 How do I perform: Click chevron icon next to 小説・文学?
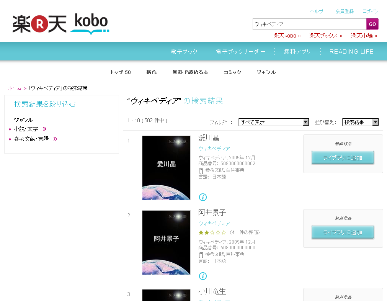[x=44, y=129]
